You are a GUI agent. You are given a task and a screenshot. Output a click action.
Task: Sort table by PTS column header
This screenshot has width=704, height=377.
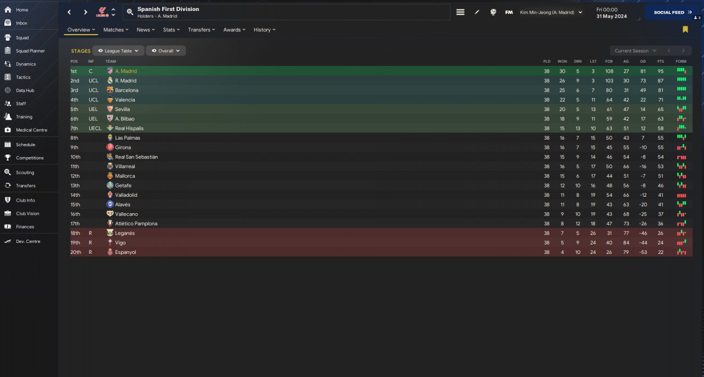pos(661,61)
